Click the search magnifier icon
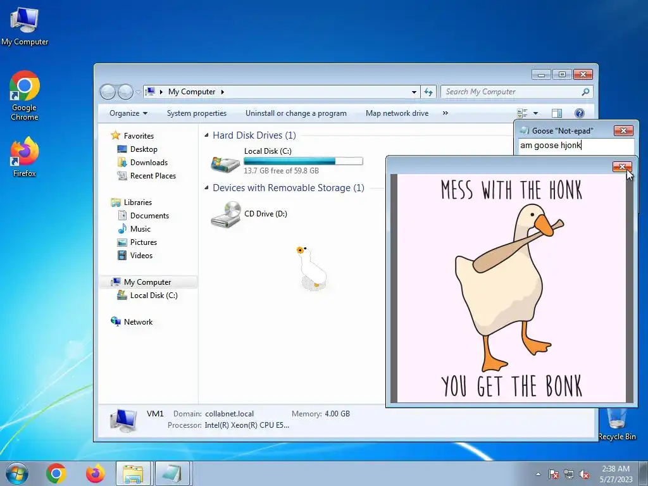Screen dimensions: 648x486 pos(585,92)
